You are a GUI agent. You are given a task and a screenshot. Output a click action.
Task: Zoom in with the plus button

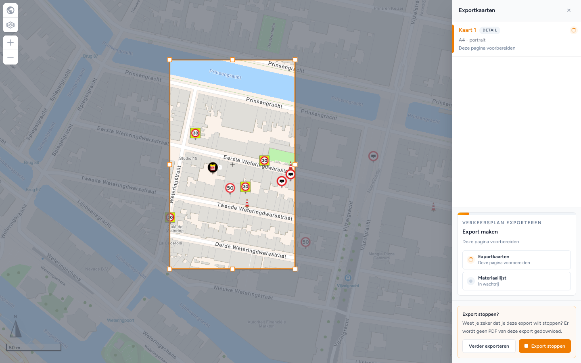pyautogui.click(x=10, y=43)
